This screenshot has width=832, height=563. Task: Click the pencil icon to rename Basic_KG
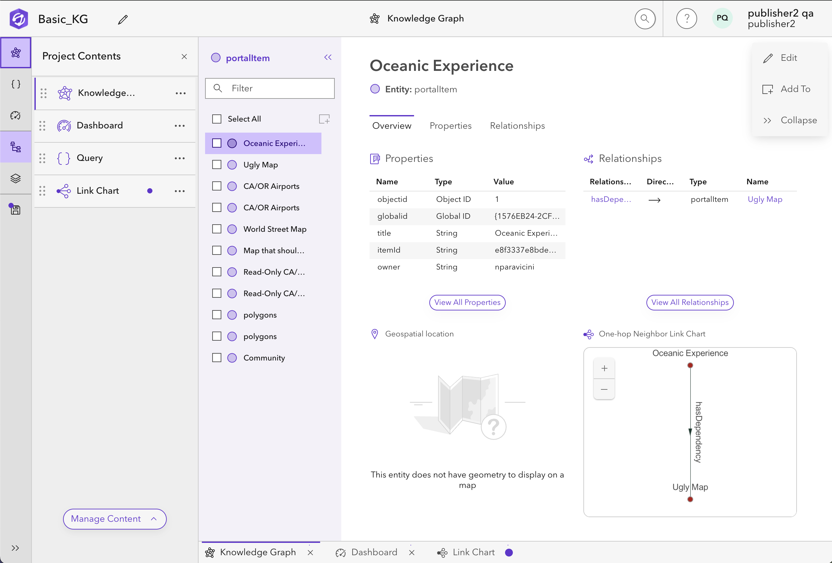tap(123, 19)
